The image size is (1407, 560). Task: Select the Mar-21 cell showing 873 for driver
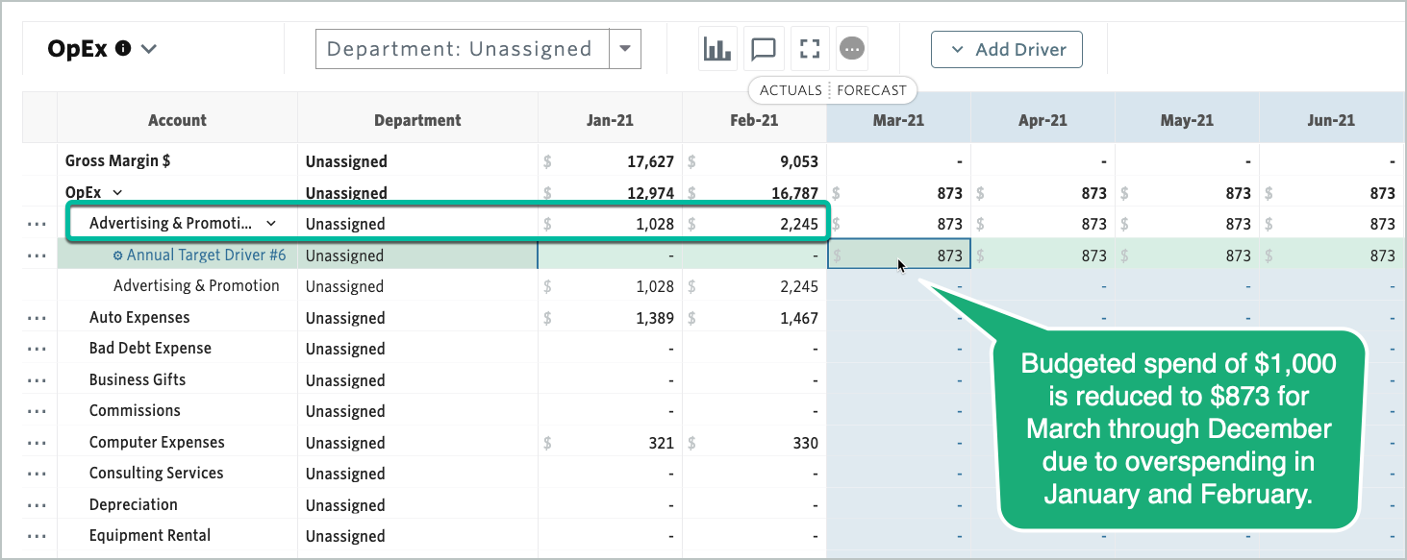point(898,256)
